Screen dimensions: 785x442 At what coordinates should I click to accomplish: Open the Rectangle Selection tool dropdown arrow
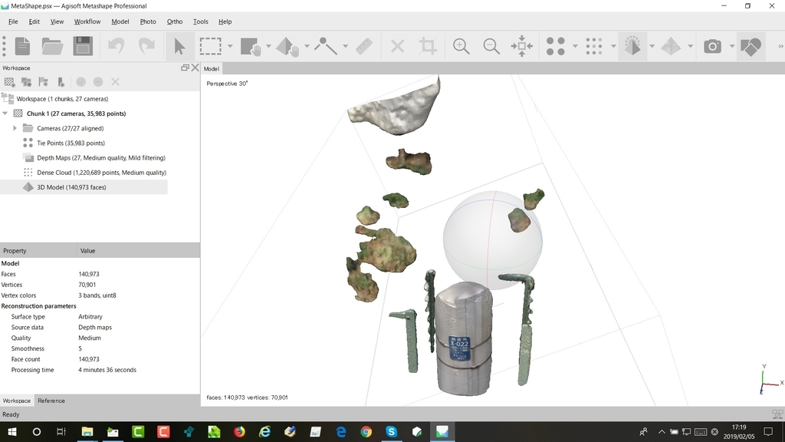pyautogui.click(x=230, y=46)
